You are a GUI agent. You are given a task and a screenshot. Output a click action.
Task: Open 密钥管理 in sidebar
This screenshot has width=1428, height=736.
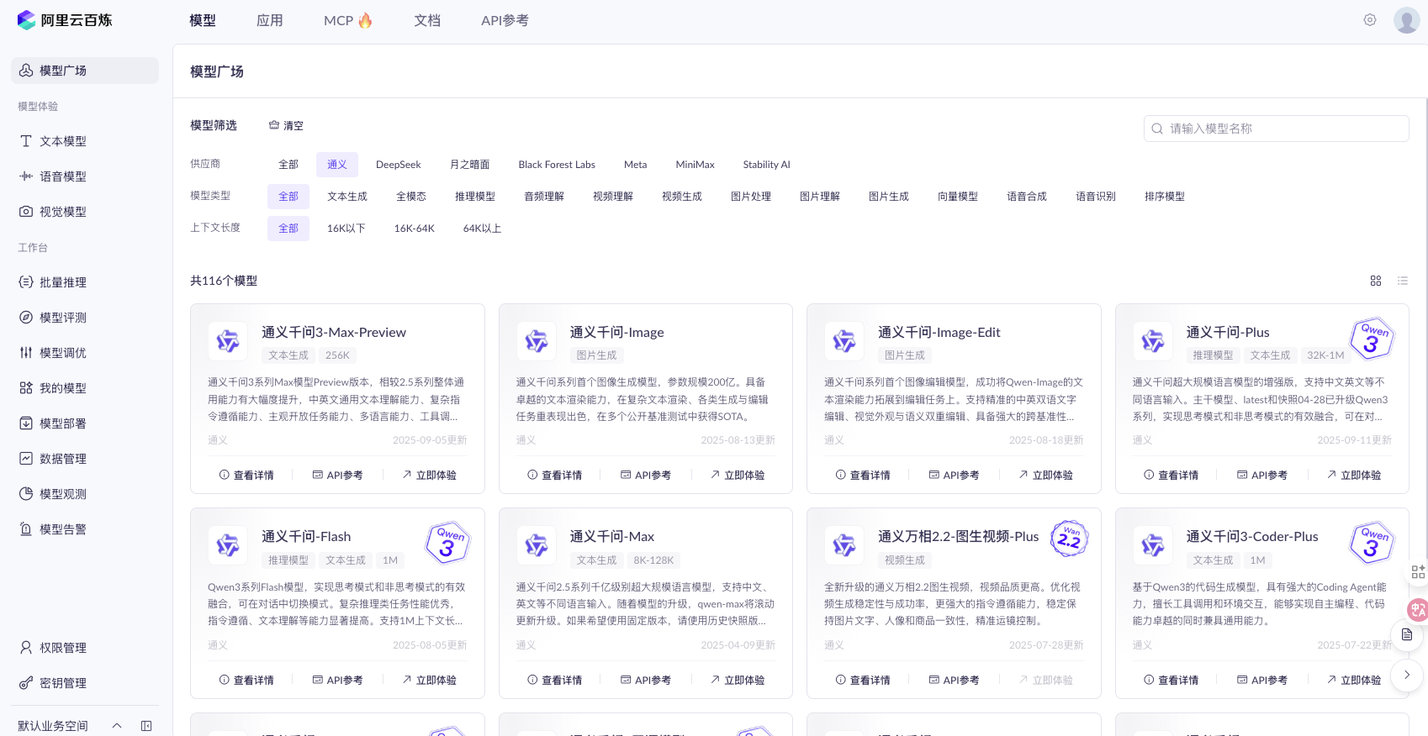pos(85,683)
